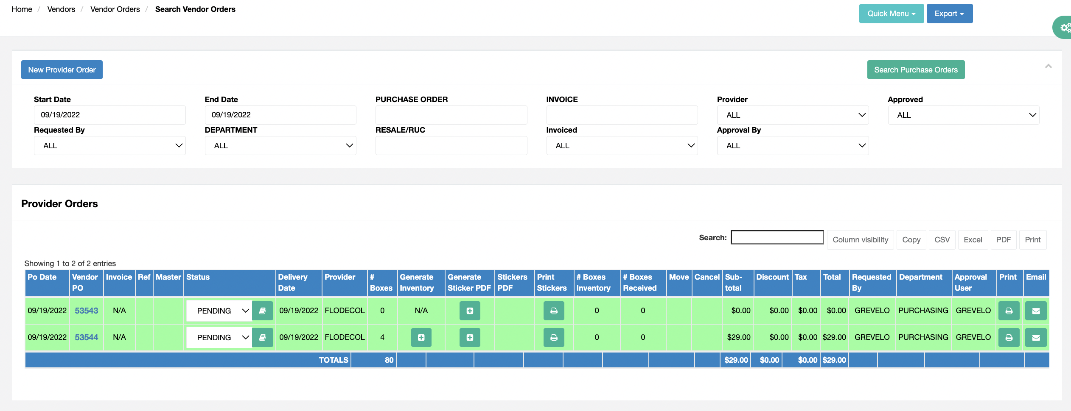Expand the Requested By dropdown
Screen dimensions: 1071x411
pyautogui.click(x=109, y=146)
